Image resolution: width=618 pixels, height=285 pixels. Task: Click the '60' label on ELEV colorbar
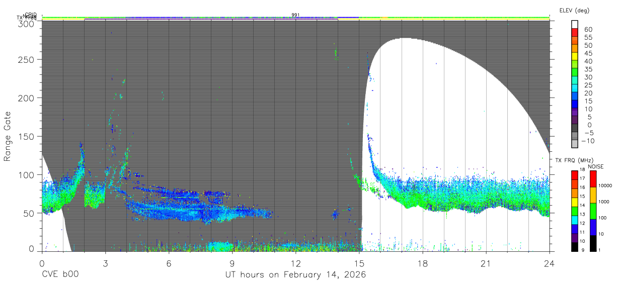tap(589, 30)
